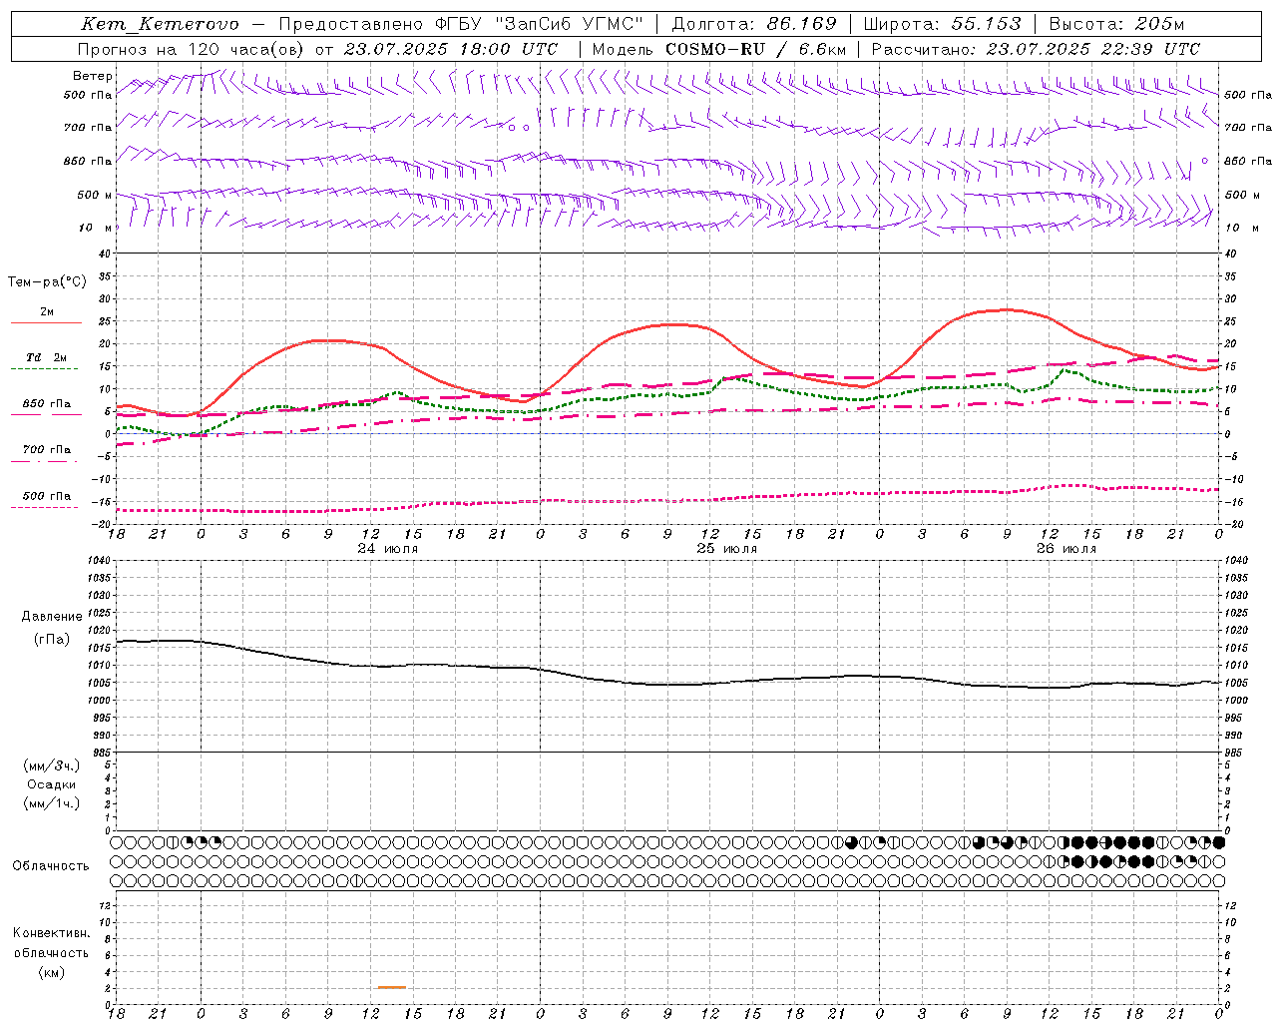This screenshot has height=1022, width=1277.
Task: Click the 2м temperature legend entry
Action: (x=47, y=311)
